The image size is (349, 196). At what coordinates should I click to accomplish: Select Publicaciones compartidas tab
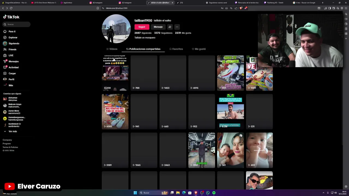point(143,49)
